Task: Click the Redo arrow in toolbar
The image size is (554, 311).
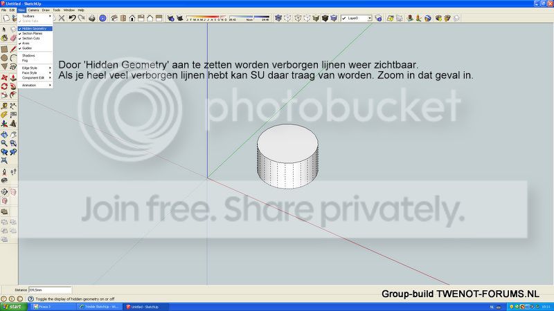Action: (x=82, y=18)
